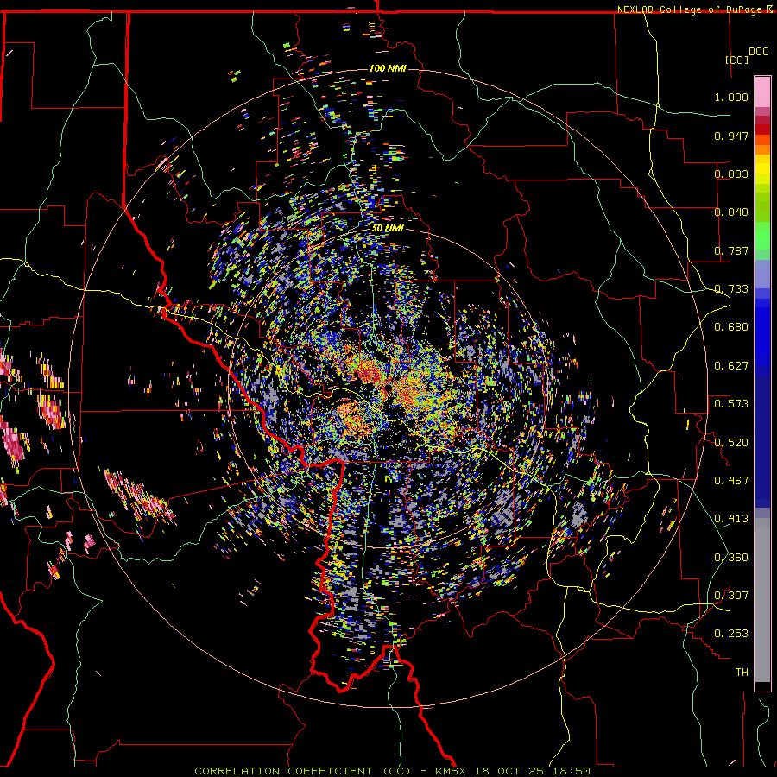Click the KMSX station identifier in caption

(451, 771)
